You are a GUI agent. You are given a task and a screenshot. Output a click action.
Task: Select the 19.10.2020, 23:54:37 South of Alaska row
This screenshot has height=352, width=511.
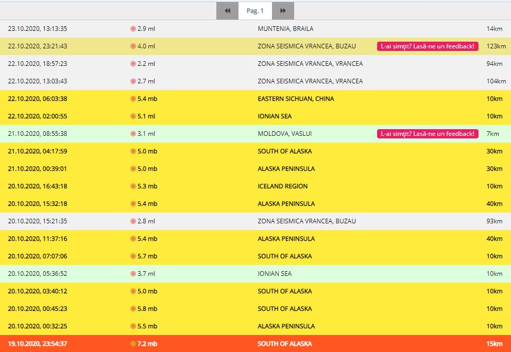pos(38,344)
